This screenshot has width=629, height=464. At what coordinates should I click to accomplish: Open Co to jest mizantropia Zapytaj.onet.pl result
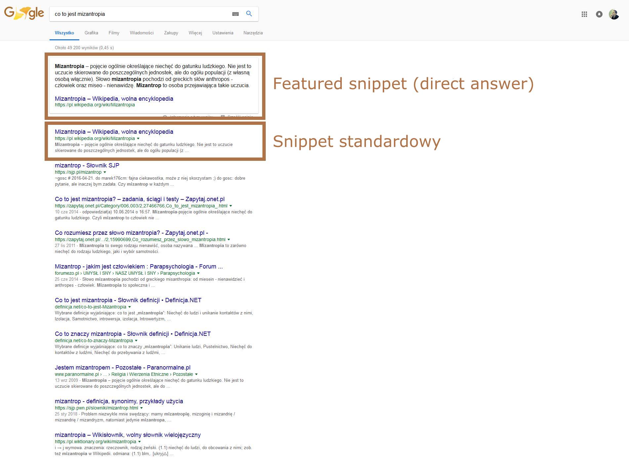[x=139, y=199]
